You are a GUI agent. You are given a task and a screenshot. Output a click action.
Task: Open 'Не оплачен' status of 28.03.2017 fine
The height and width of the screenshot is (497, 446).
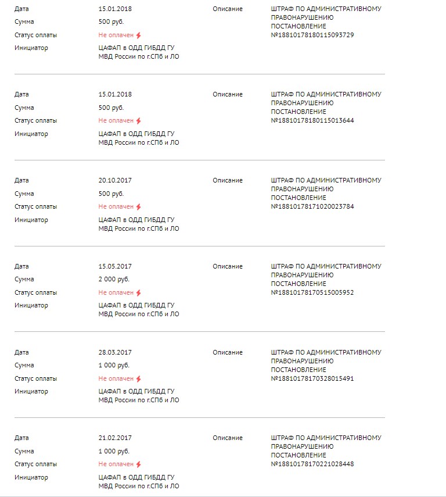(x=116, y=378)
